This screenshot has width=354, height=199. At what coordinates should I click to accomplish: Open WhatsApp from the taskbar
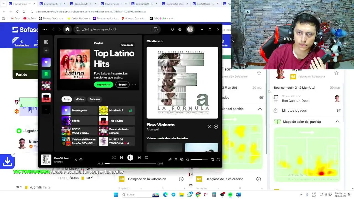[x=190, y=195]
